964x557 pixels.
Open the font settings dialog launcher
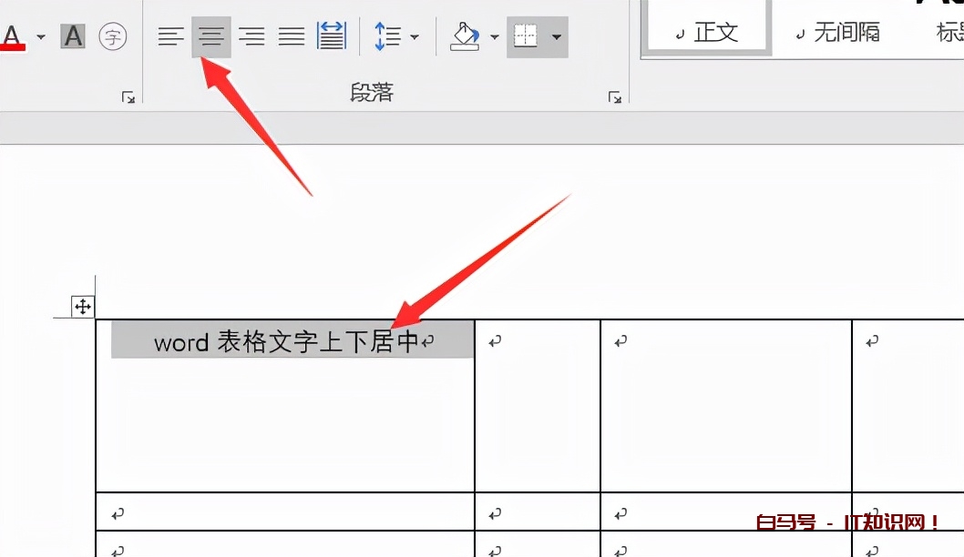pyautogui.click(x=128, y=97)
